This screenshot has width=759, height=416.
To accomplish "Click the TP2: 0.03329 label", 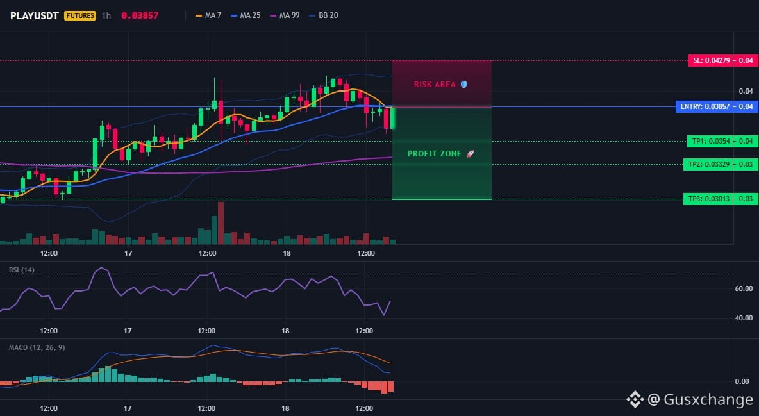I will click(x=708, y=164).
